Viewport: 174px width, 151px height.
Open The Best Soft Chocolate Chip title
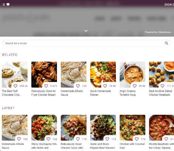coord(12,93)
